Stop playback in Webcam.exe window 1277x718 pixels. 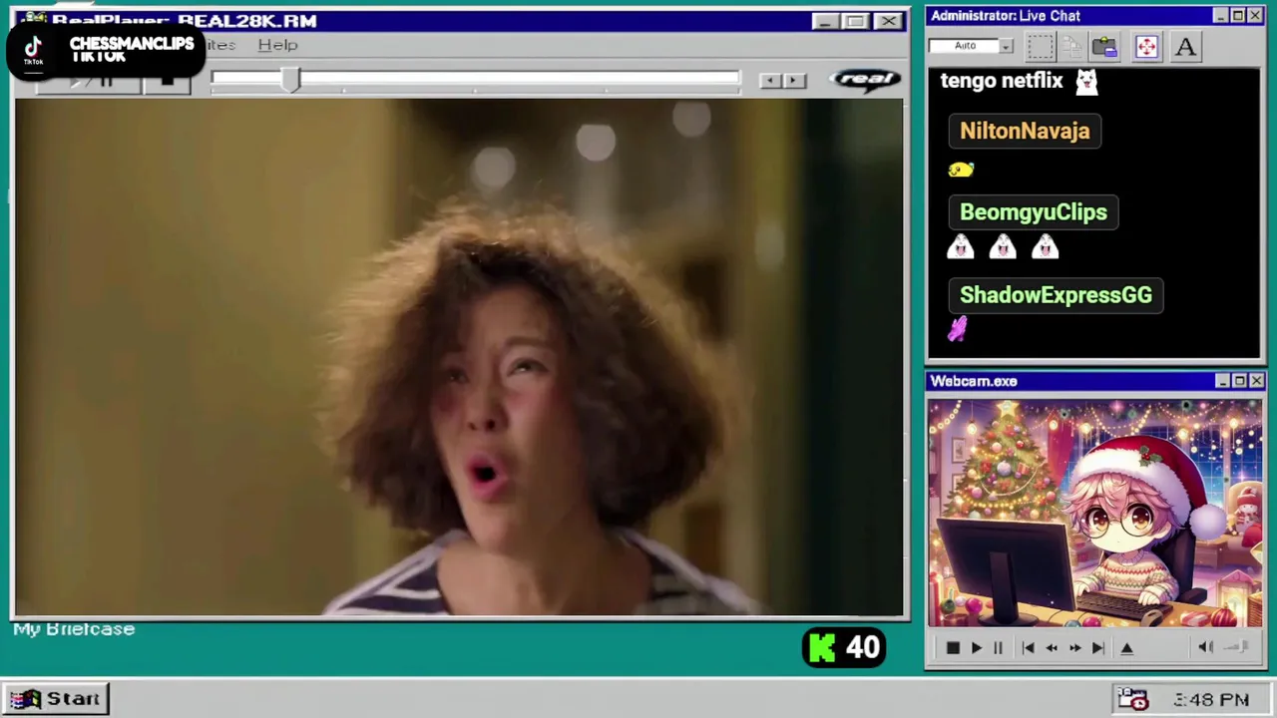(953, 648)
